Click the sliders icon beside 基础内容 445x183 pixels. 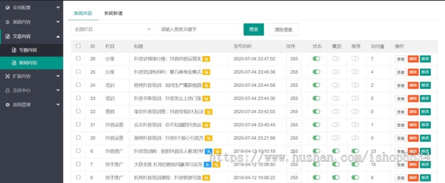coord(7,22)
